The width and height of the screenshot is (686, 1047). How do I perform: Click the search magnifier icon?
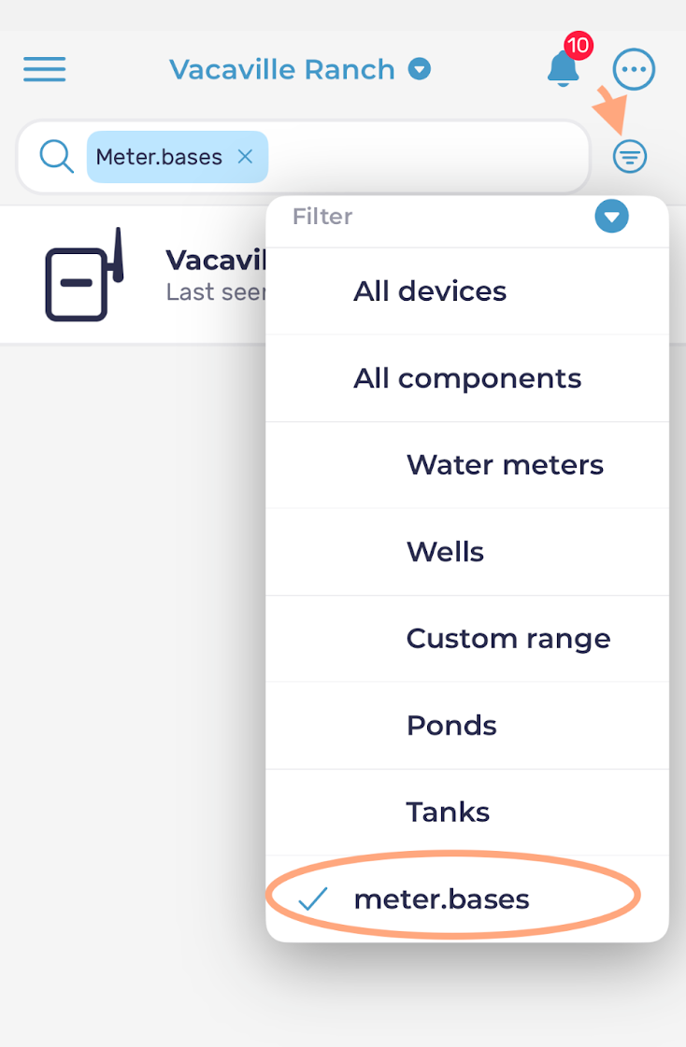point(56,157)
